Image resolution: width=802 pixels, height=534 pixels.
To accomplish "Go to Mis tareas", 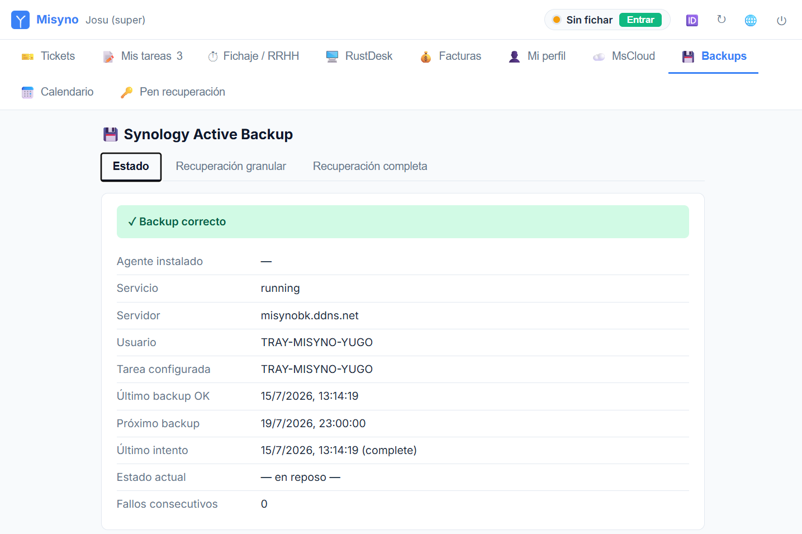I will (143, 56).
